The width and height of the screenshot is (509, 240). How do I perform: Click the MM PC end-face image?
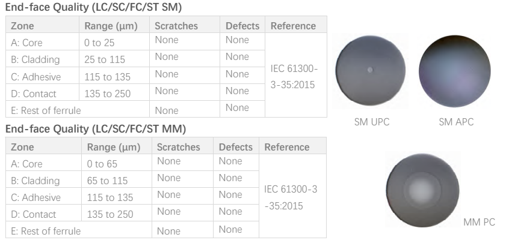[x=422, y=190]
